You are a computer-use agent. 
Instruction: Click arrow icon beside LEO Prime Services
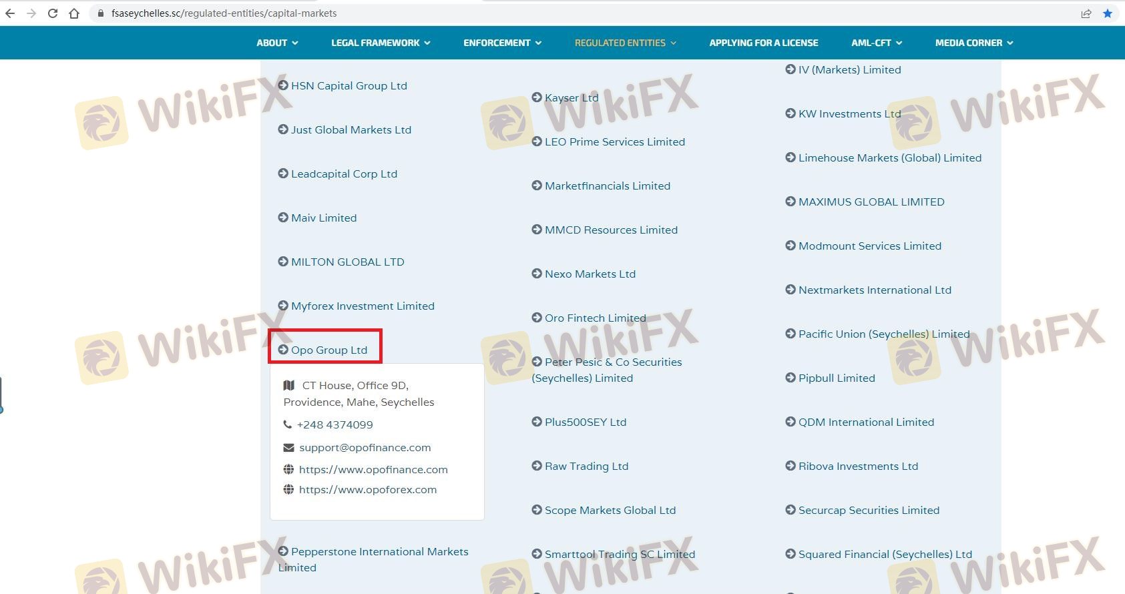click(x=537, y=141)
